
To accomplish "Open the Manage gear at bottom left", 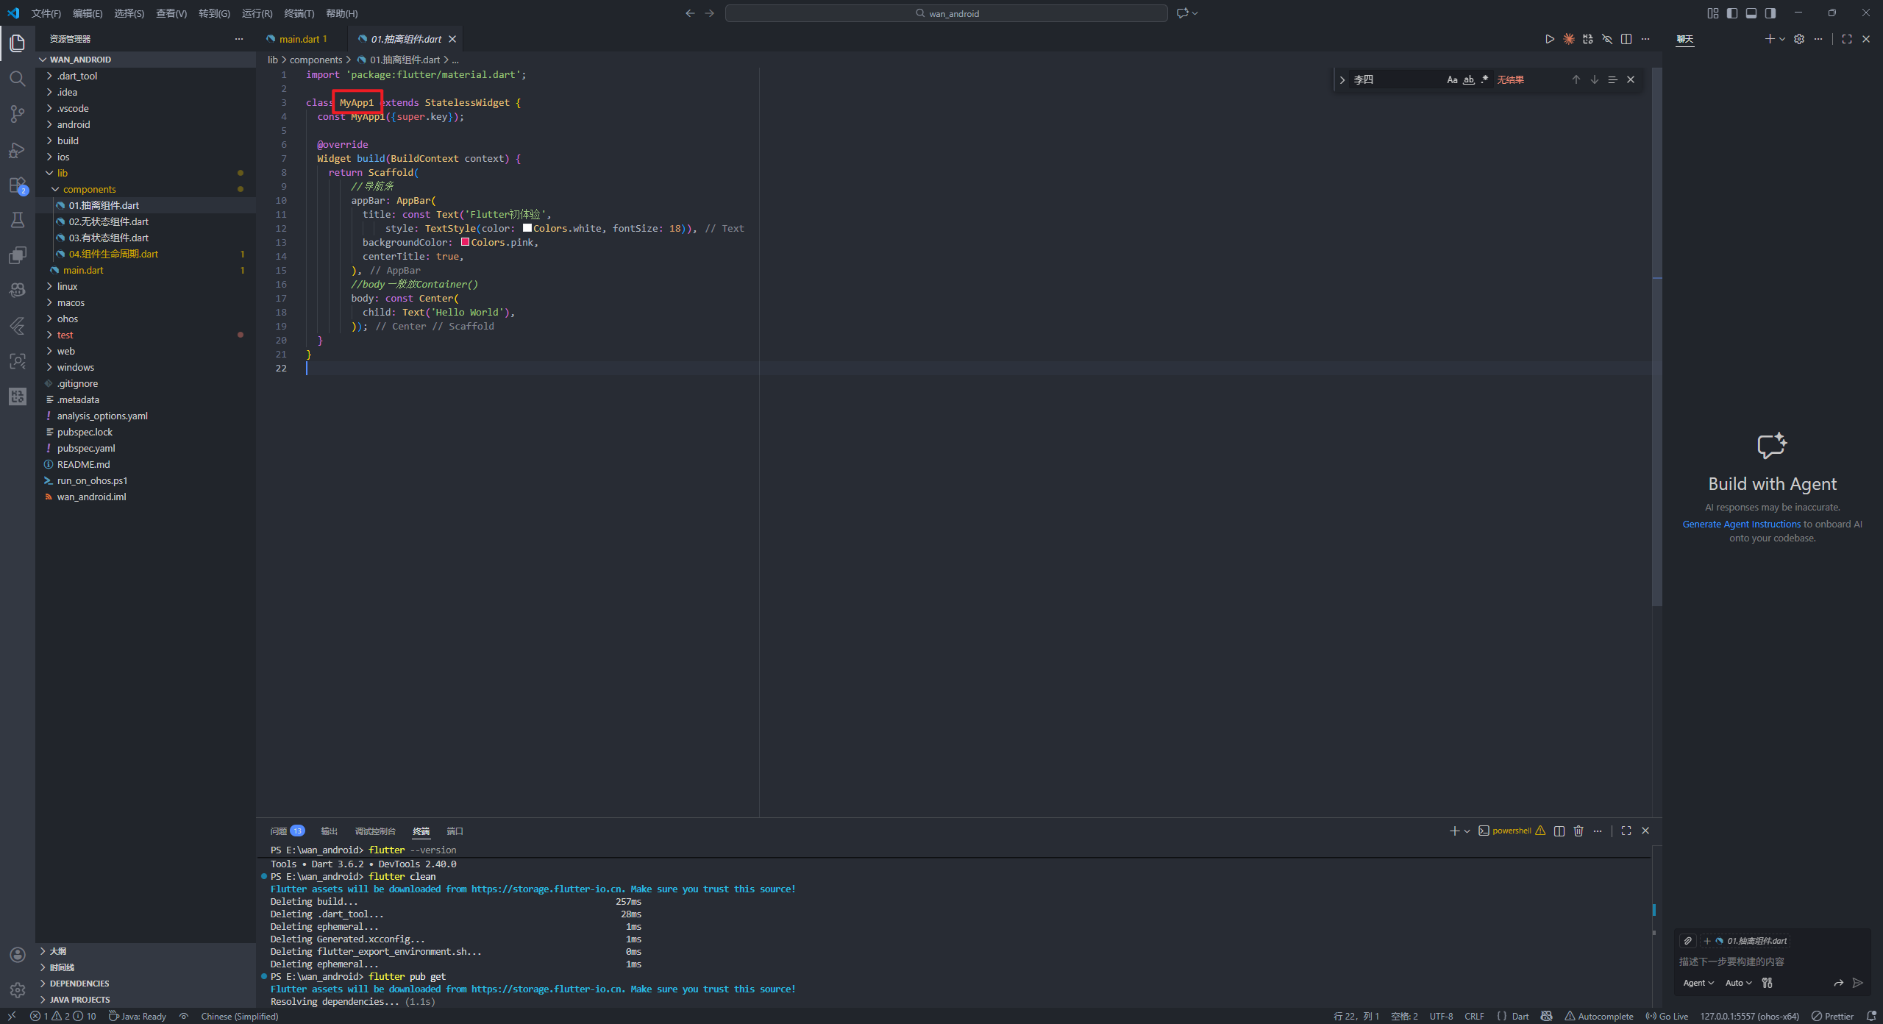I will point(17,990).
